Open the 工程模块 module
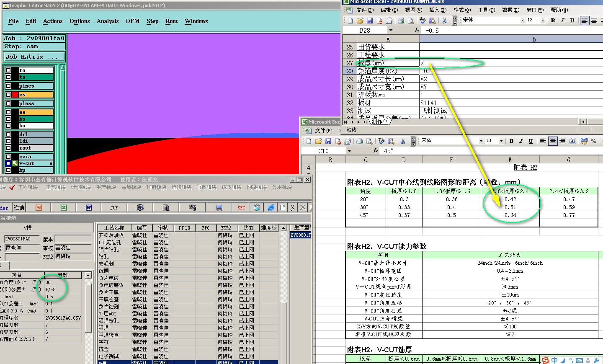This screenshot has height=364, width=603. [x=28, y=187]
